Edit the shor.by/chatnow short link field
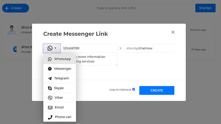The image size is (221, 124). pyautogui.click(x=149, y=48)
